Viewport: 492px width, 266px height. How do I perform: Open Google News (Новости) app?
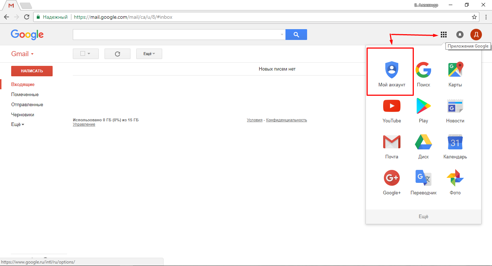[x=455, y=110]
